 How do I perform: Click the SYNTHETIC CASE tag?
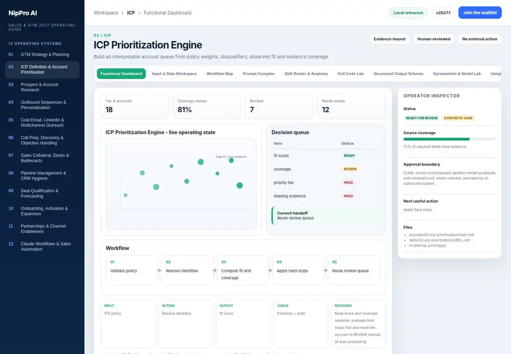tap(458, 118)
